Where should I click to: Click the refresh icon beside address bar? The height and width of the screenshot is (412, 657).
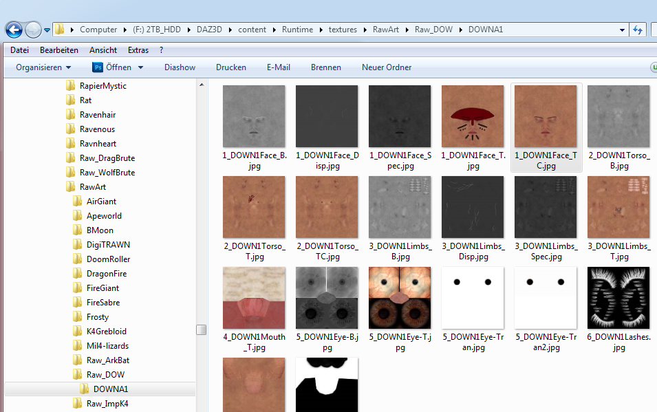click(x=638, y=30)
